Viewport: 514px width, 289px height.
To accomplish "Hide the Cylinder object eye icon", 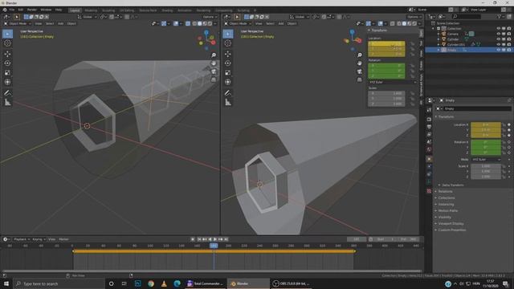I will (x=499, y=39).
